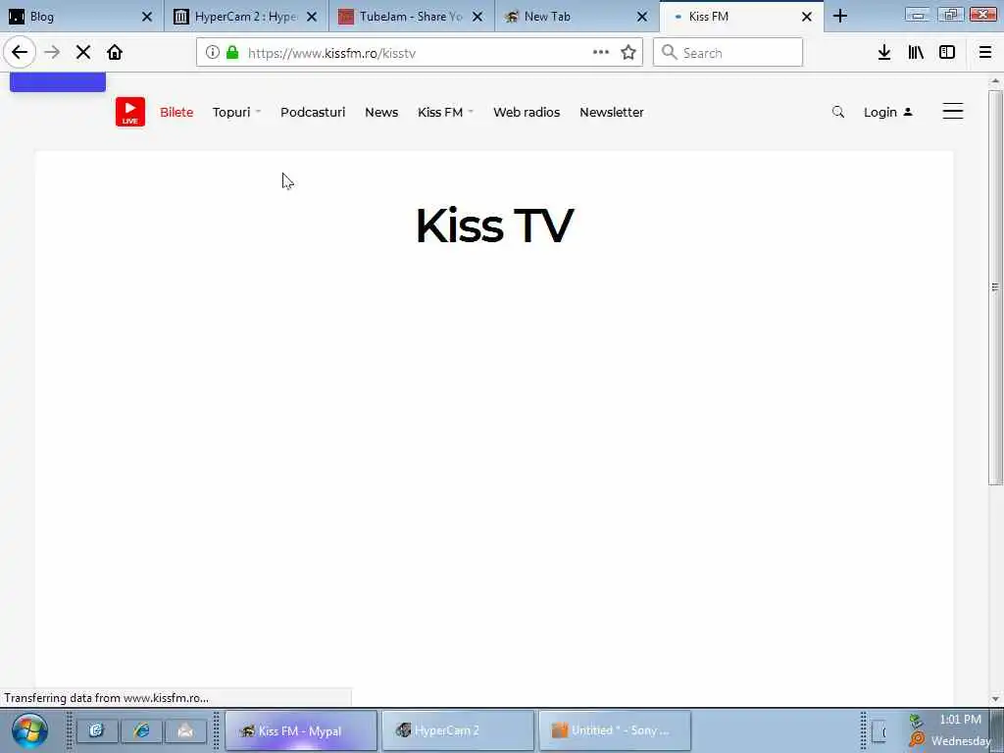
Task: Click the Login link
Action: click(x=887, y=112)
